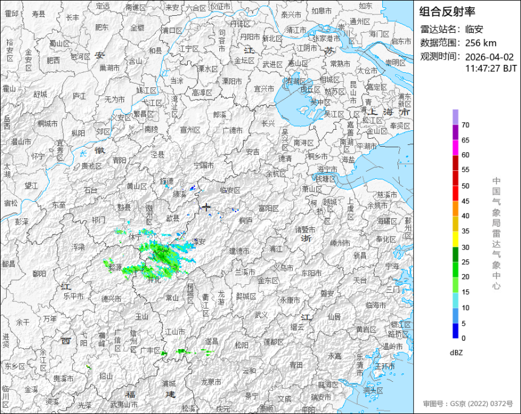Click the 黄山区 map label
Viewport: 521px width, 414px height.
(x=136, y=186)
